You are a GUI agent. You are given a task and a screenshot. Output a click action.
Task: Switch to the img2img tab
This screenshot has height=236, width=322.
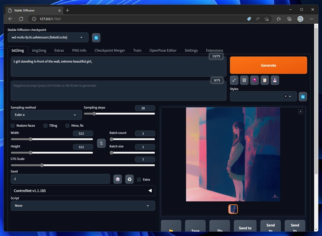coord(39,50)
